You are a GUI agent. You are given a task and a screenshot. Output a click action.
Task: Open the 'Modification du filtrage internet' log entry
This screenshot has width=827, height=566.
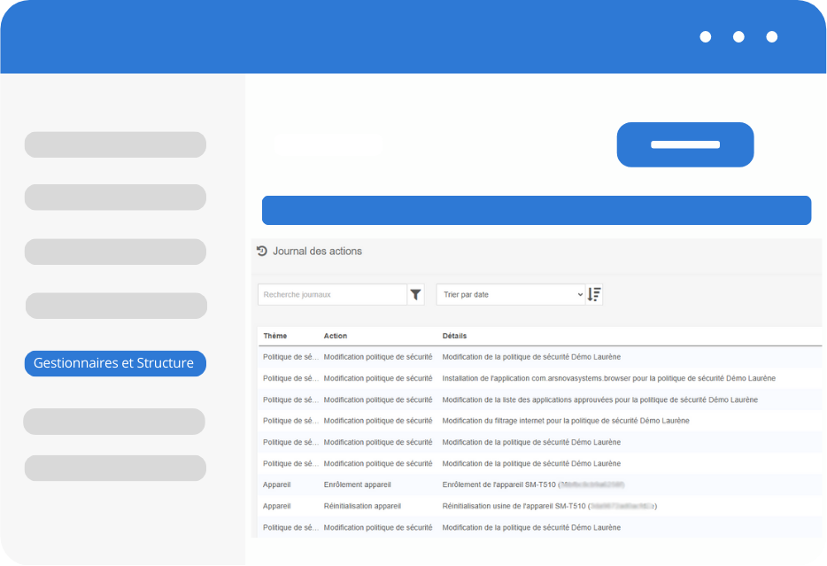pos(565,421)
